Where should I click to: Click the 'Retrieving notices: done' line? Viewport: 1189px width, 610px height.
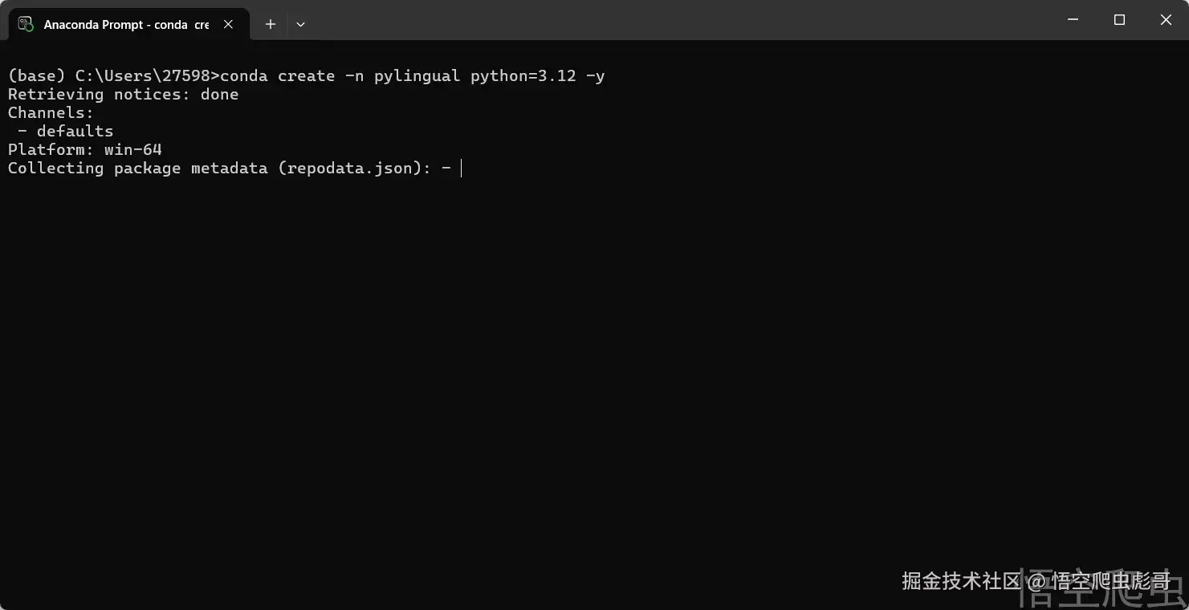pyautogui.click(x=123, y=95)
